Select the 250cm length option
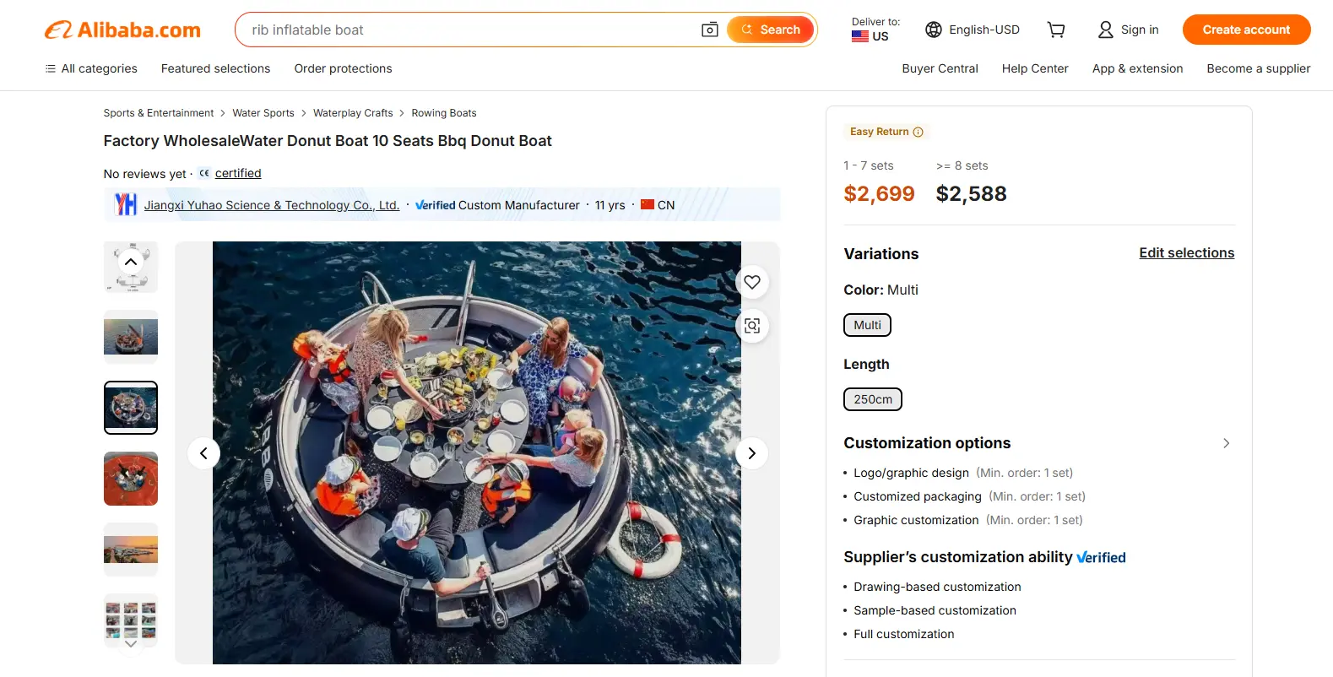The image size is (1333, 677). coord(872,398)
